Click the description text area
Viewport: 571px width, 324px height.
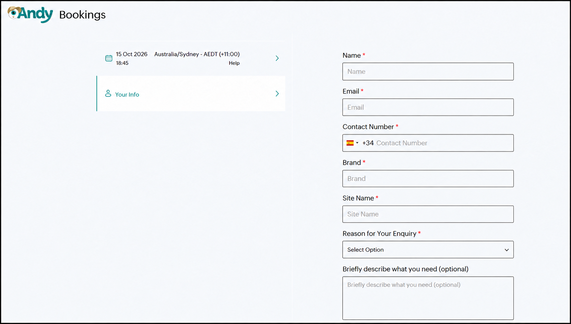(428, 298)
